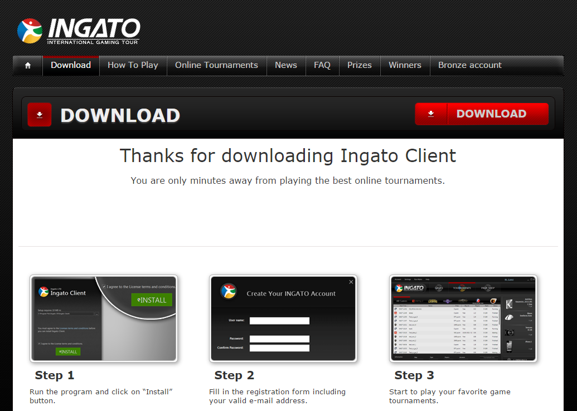Open the How To Play tab
This screenshot has width=577, height=411.
(133, 65)
